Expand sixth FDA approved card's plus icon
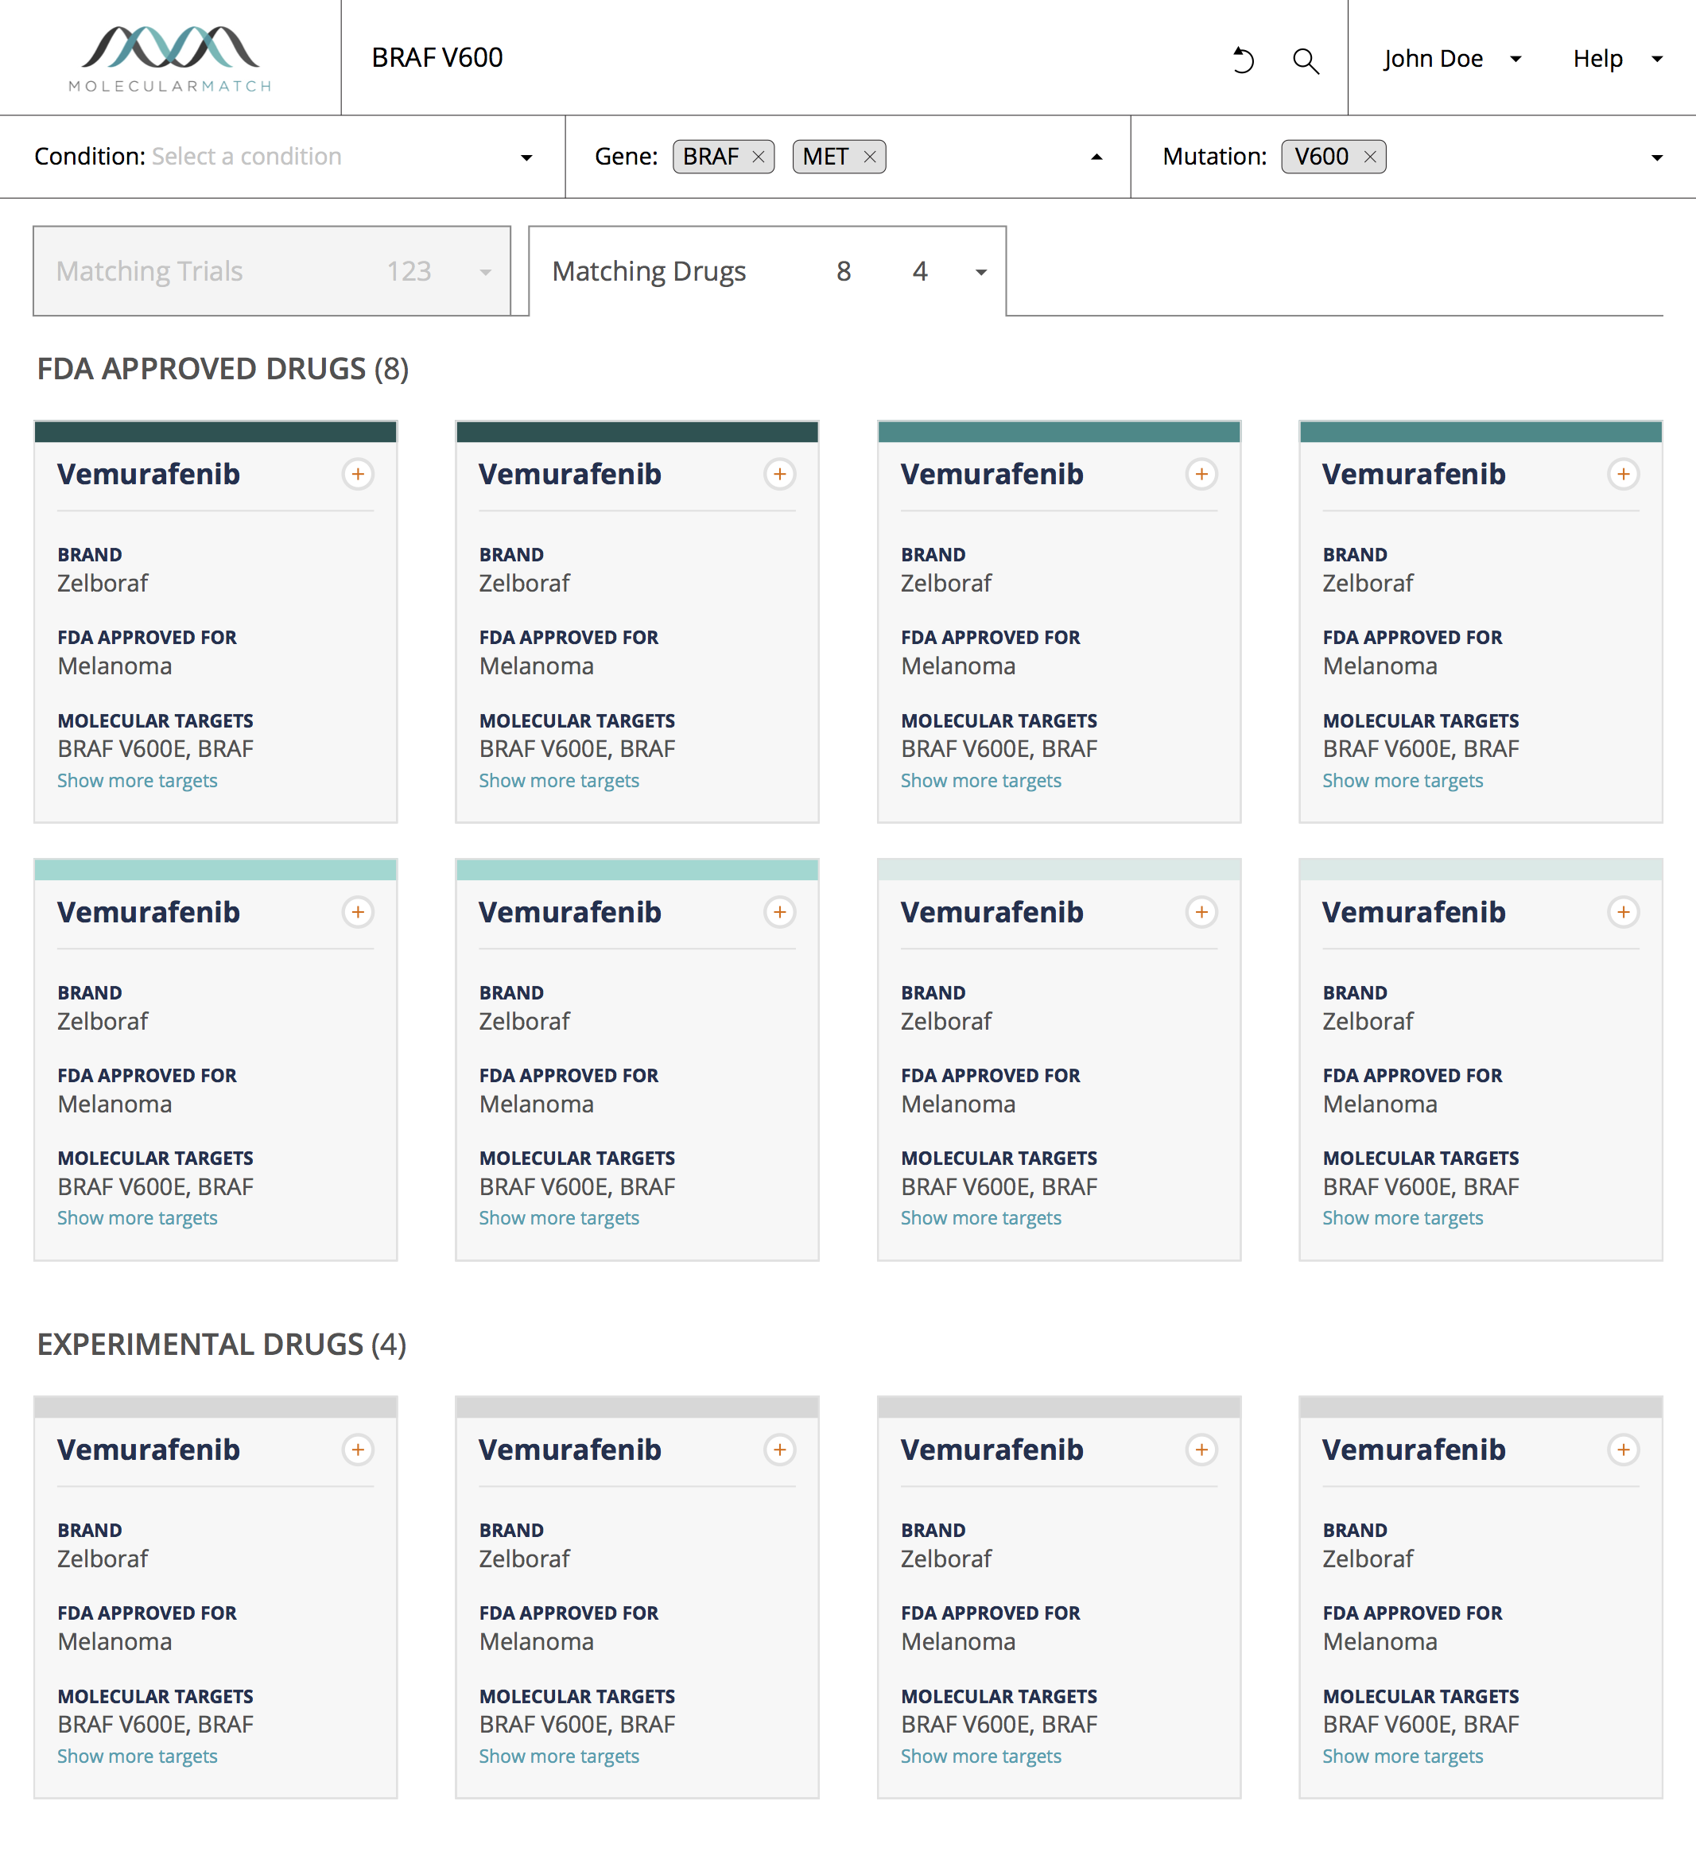This screenshot has height=1867, width=1696. [x=780, y=912]
